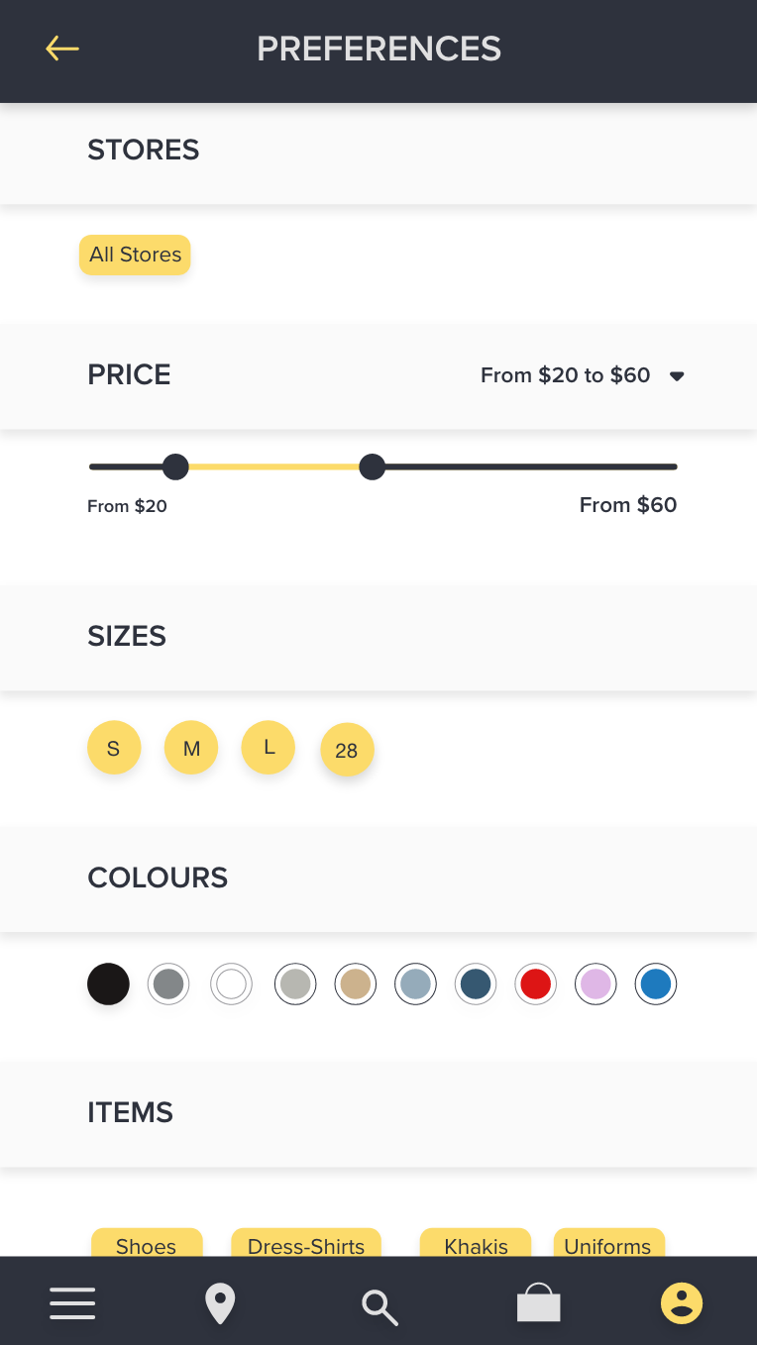Open the location pin tab
This screenshot has height=1345, width=757.
coord(220,1303)
